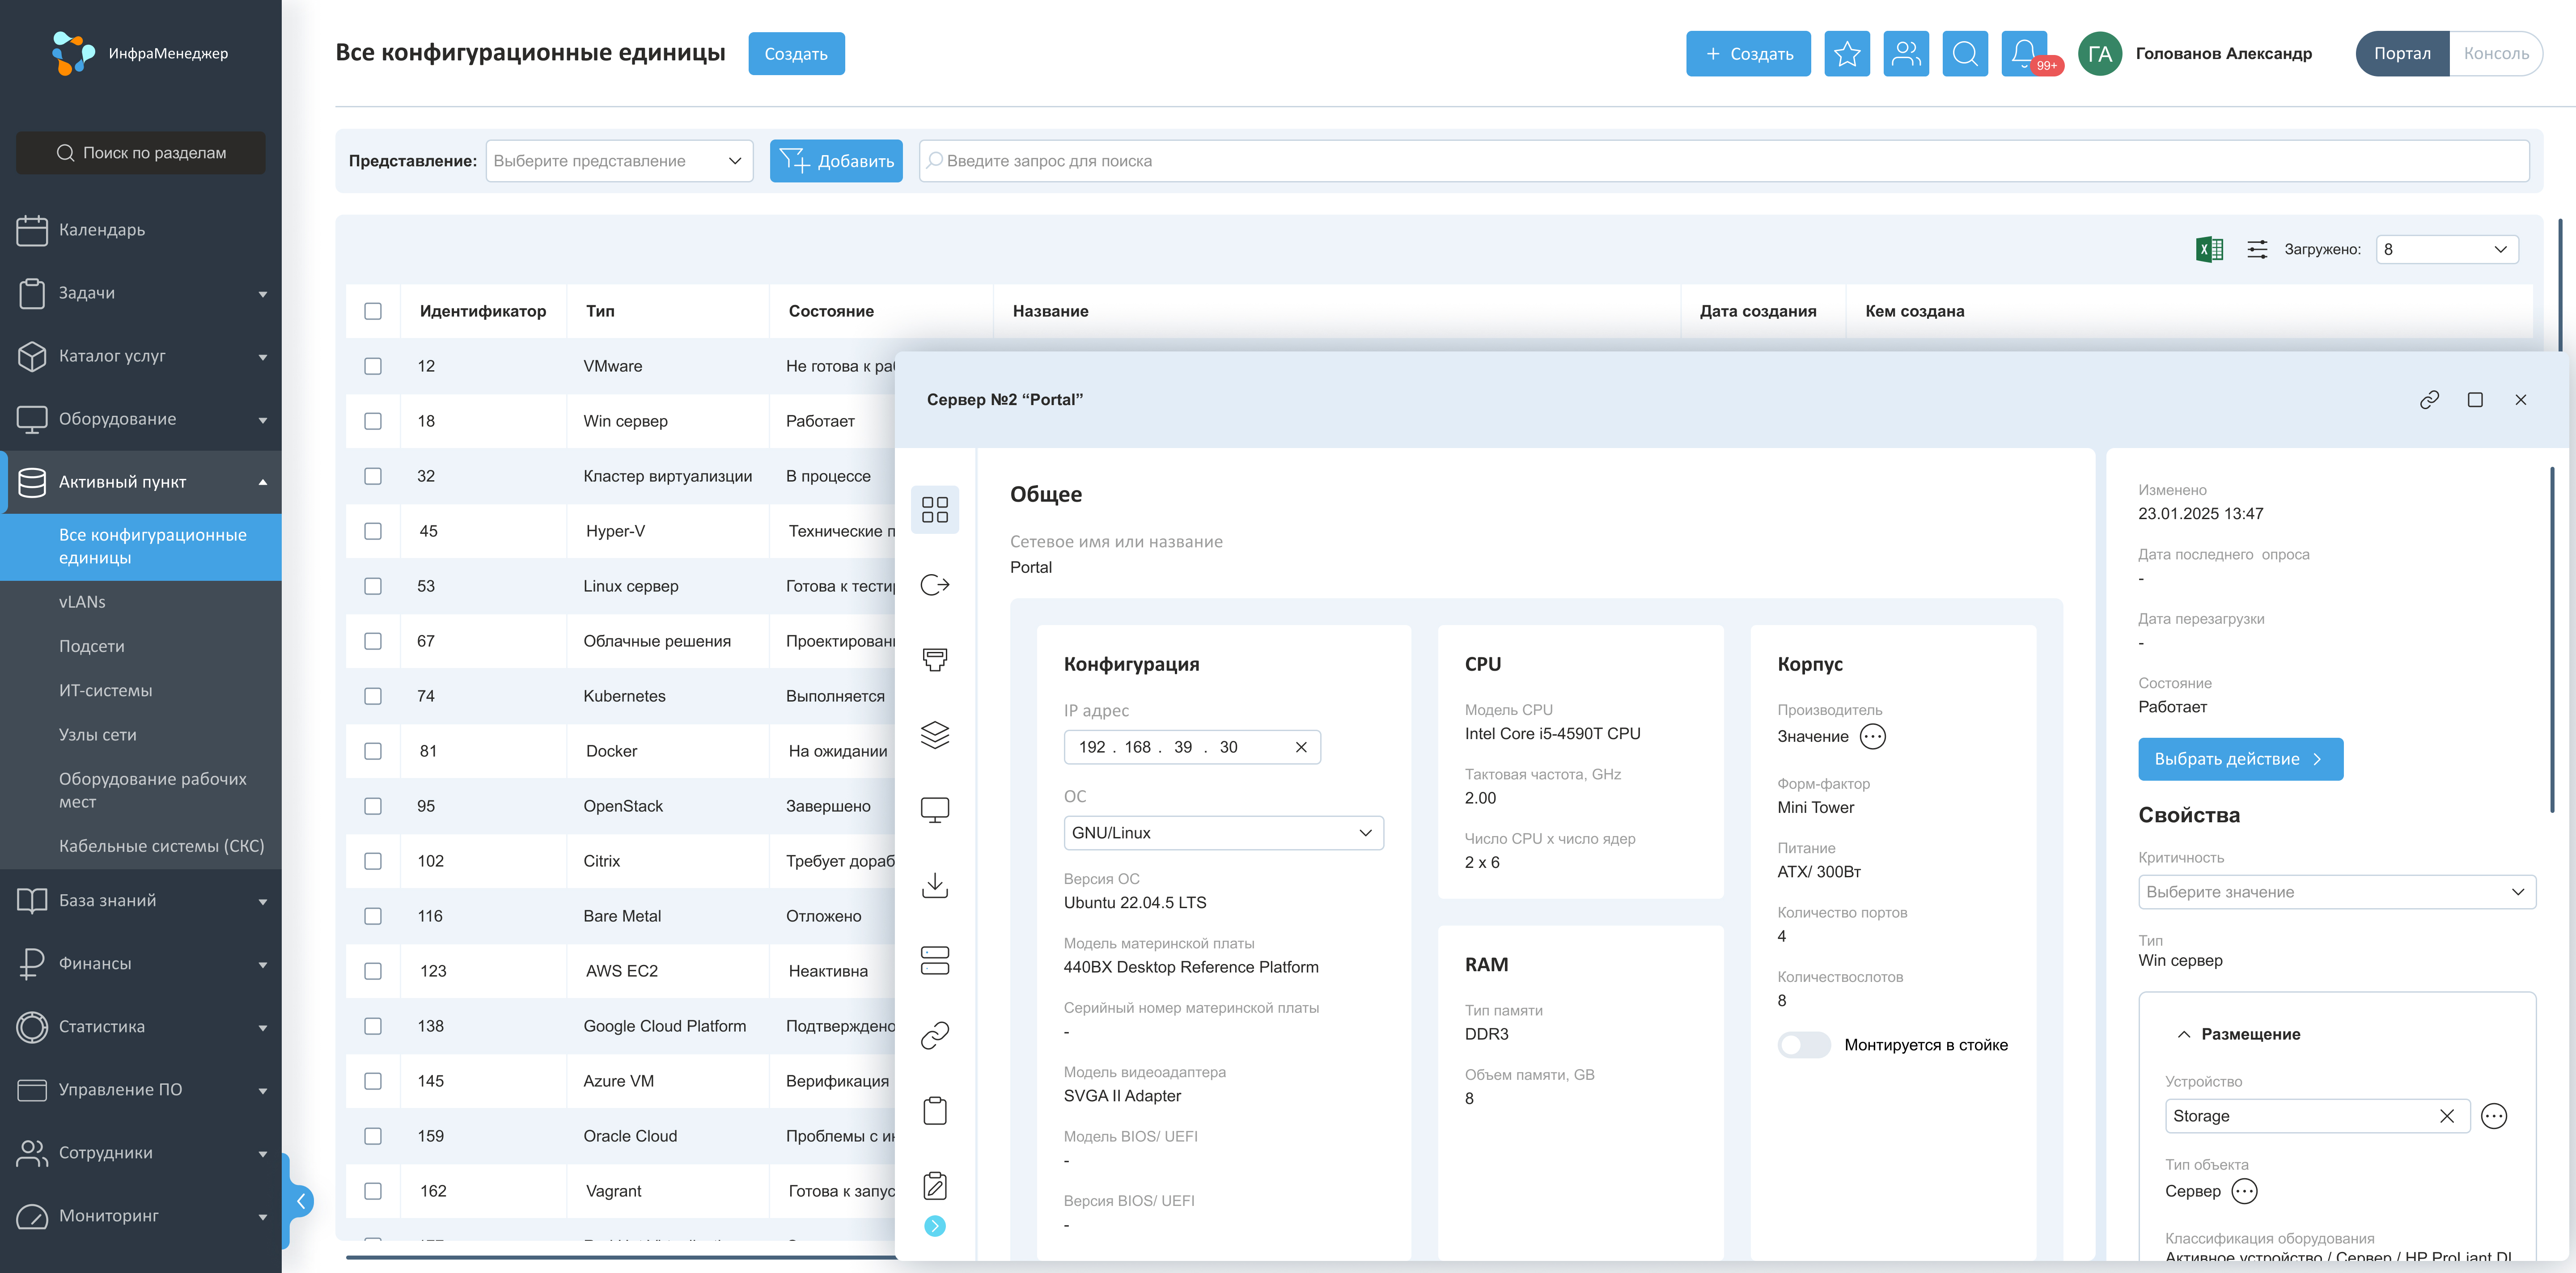Image resolution: width=2576 pixels, height=1273 pixels.
Task: Open the column settings sliders icon
Action: coord(2257,249)
